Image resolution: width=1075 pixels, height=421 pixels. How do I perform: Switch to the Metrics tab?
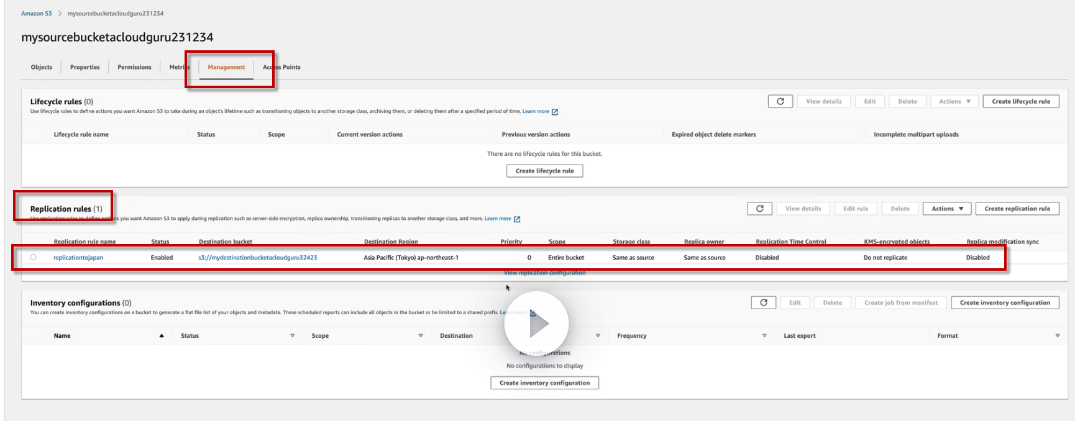click(x=180, y=67)
